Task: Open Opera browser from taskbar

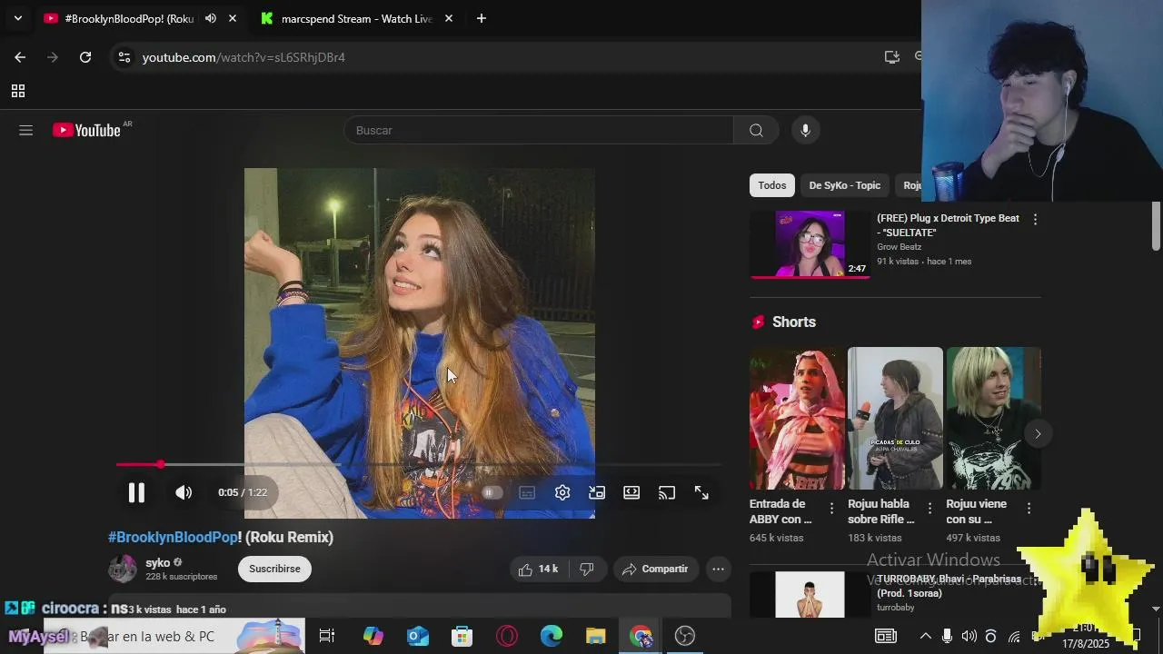Action: (x=507, y=636)
